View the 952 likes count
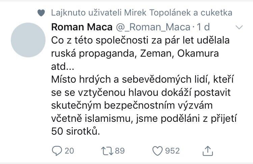The image size is (253, 164). point(172,151)
